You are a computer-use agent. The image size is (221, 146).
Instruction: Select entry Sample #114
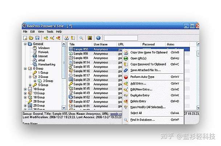point(81,62)
